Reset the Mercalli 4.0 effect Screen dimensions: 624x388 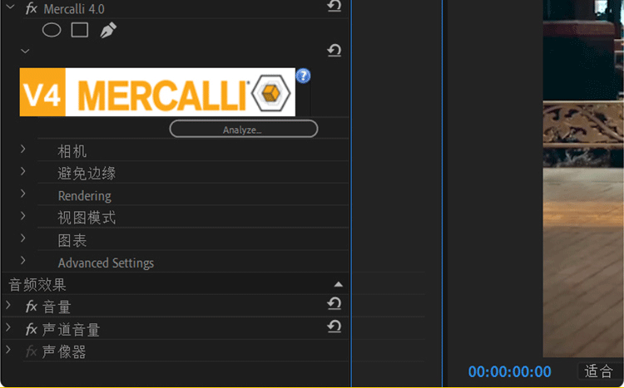coord(334,6)
